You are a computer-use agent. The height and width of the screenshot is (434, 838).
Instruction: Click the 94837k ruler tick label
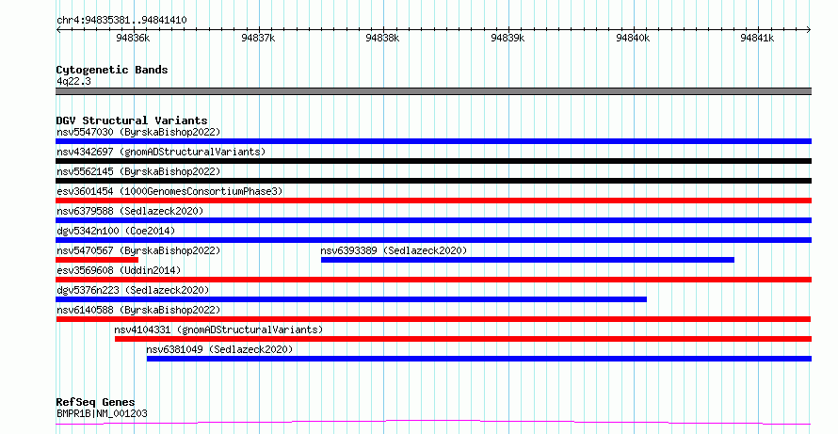[258, 38]
